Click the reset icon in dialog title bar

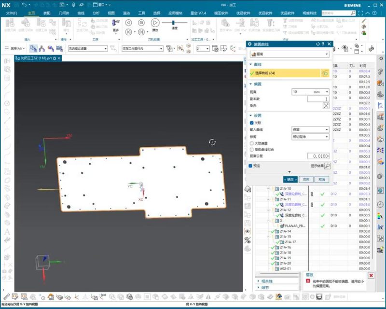coord(318,44)
